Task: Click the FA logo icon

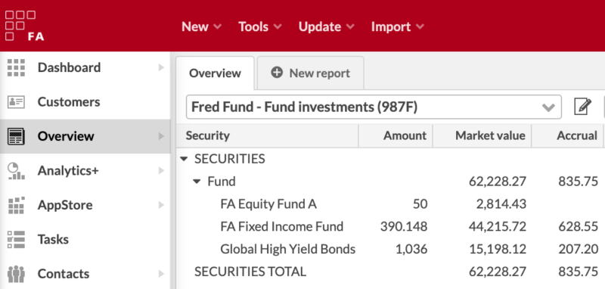Action: 24,26
